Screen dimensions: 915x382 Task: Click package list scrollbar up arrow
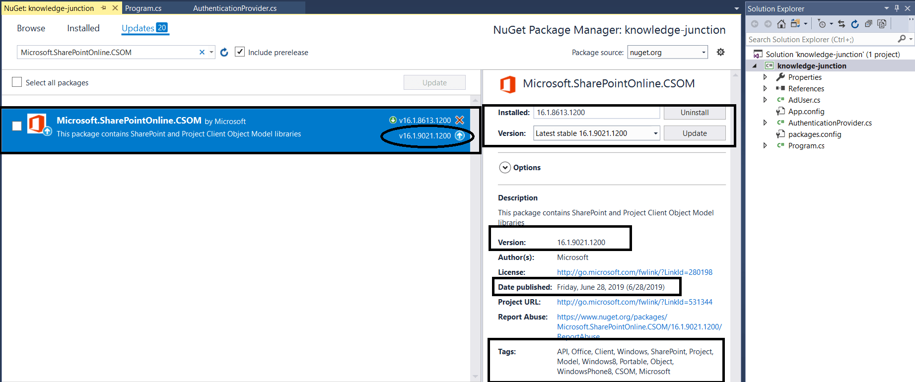point(475,100)
